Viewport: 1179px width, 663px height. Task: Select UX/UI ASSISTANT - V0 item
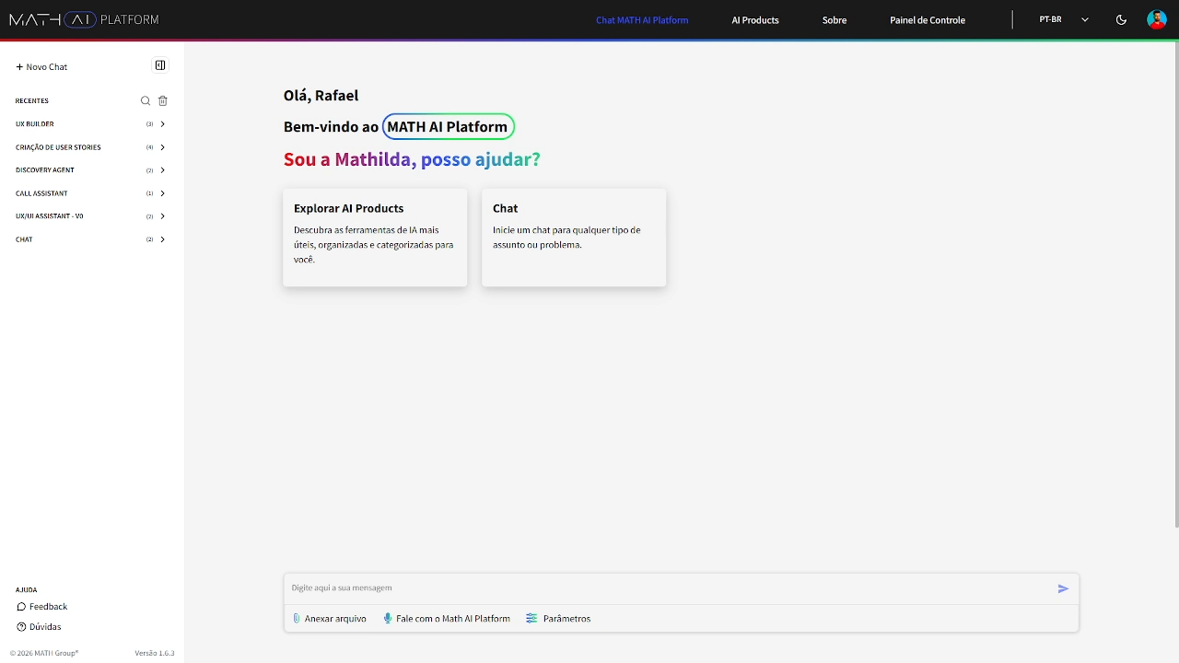click(x=50, y=216)
